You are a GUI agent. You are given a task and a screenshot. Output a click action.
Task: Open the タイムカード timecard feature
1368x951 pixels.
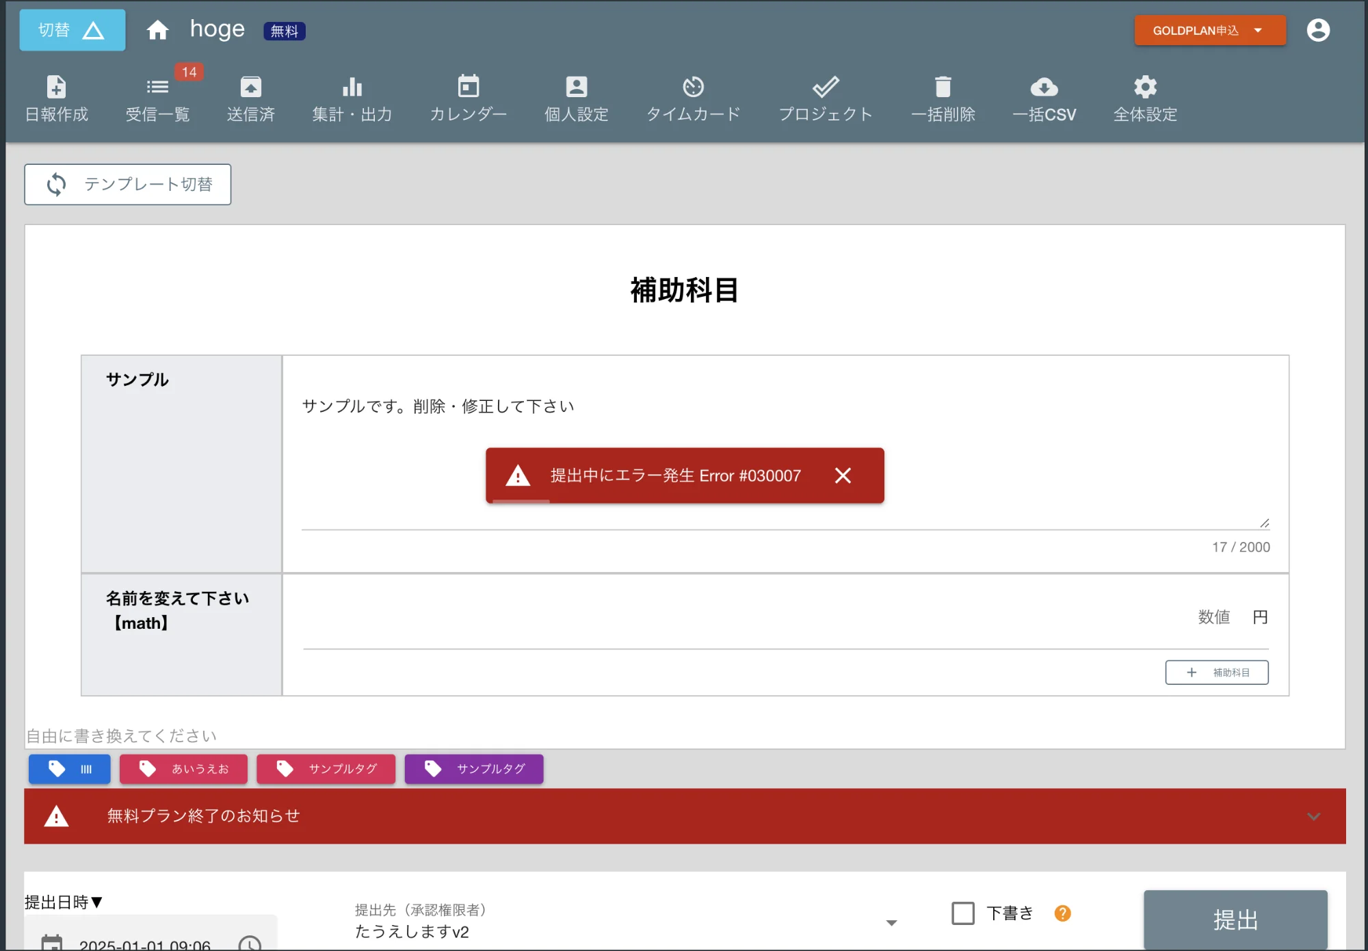[693, 98]
